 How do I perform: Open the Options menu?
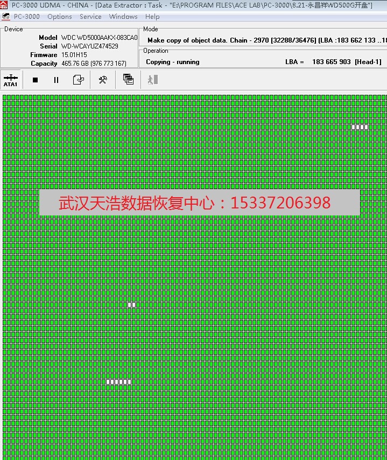click(x=59, y=17)
